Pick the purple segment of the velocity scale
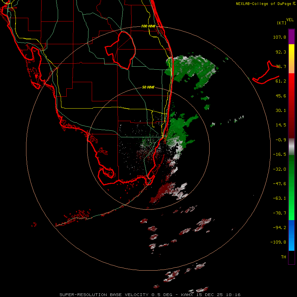Viewport: 297px width, 297px height. [291, 37]
